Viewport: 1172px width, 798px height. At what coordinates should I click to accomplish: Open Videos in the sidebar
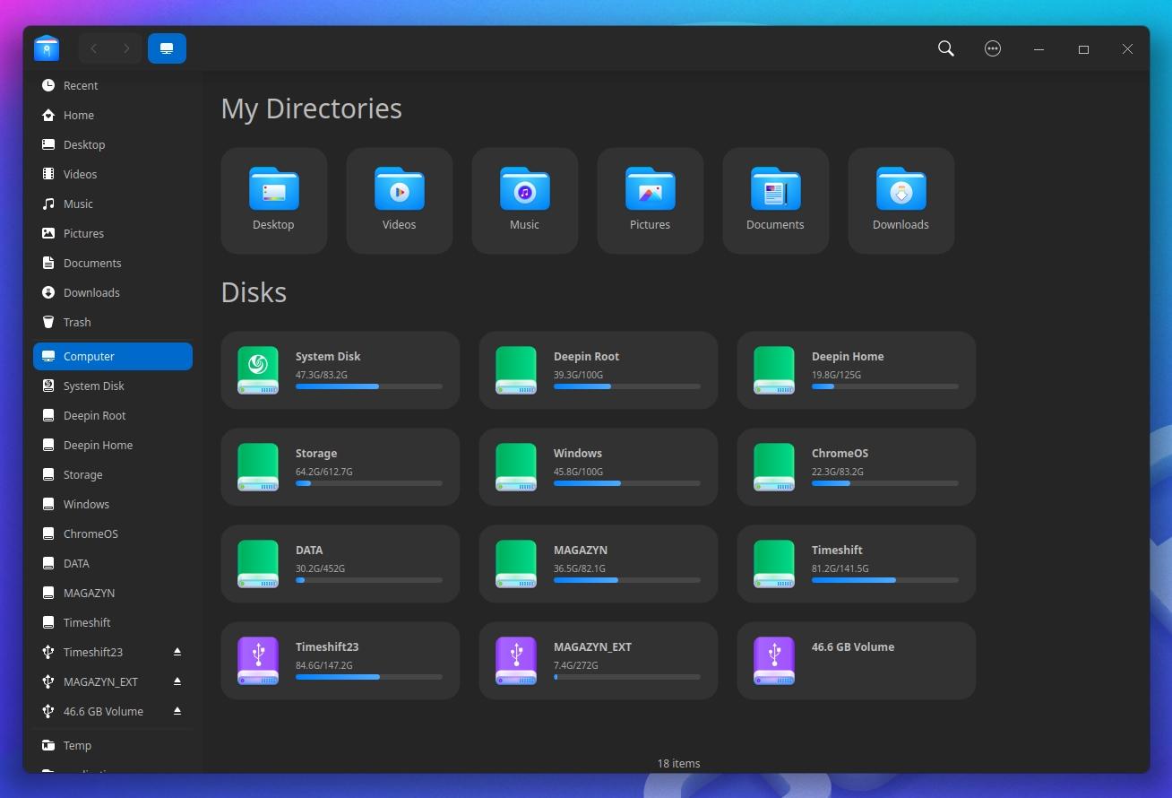point(113,174)
